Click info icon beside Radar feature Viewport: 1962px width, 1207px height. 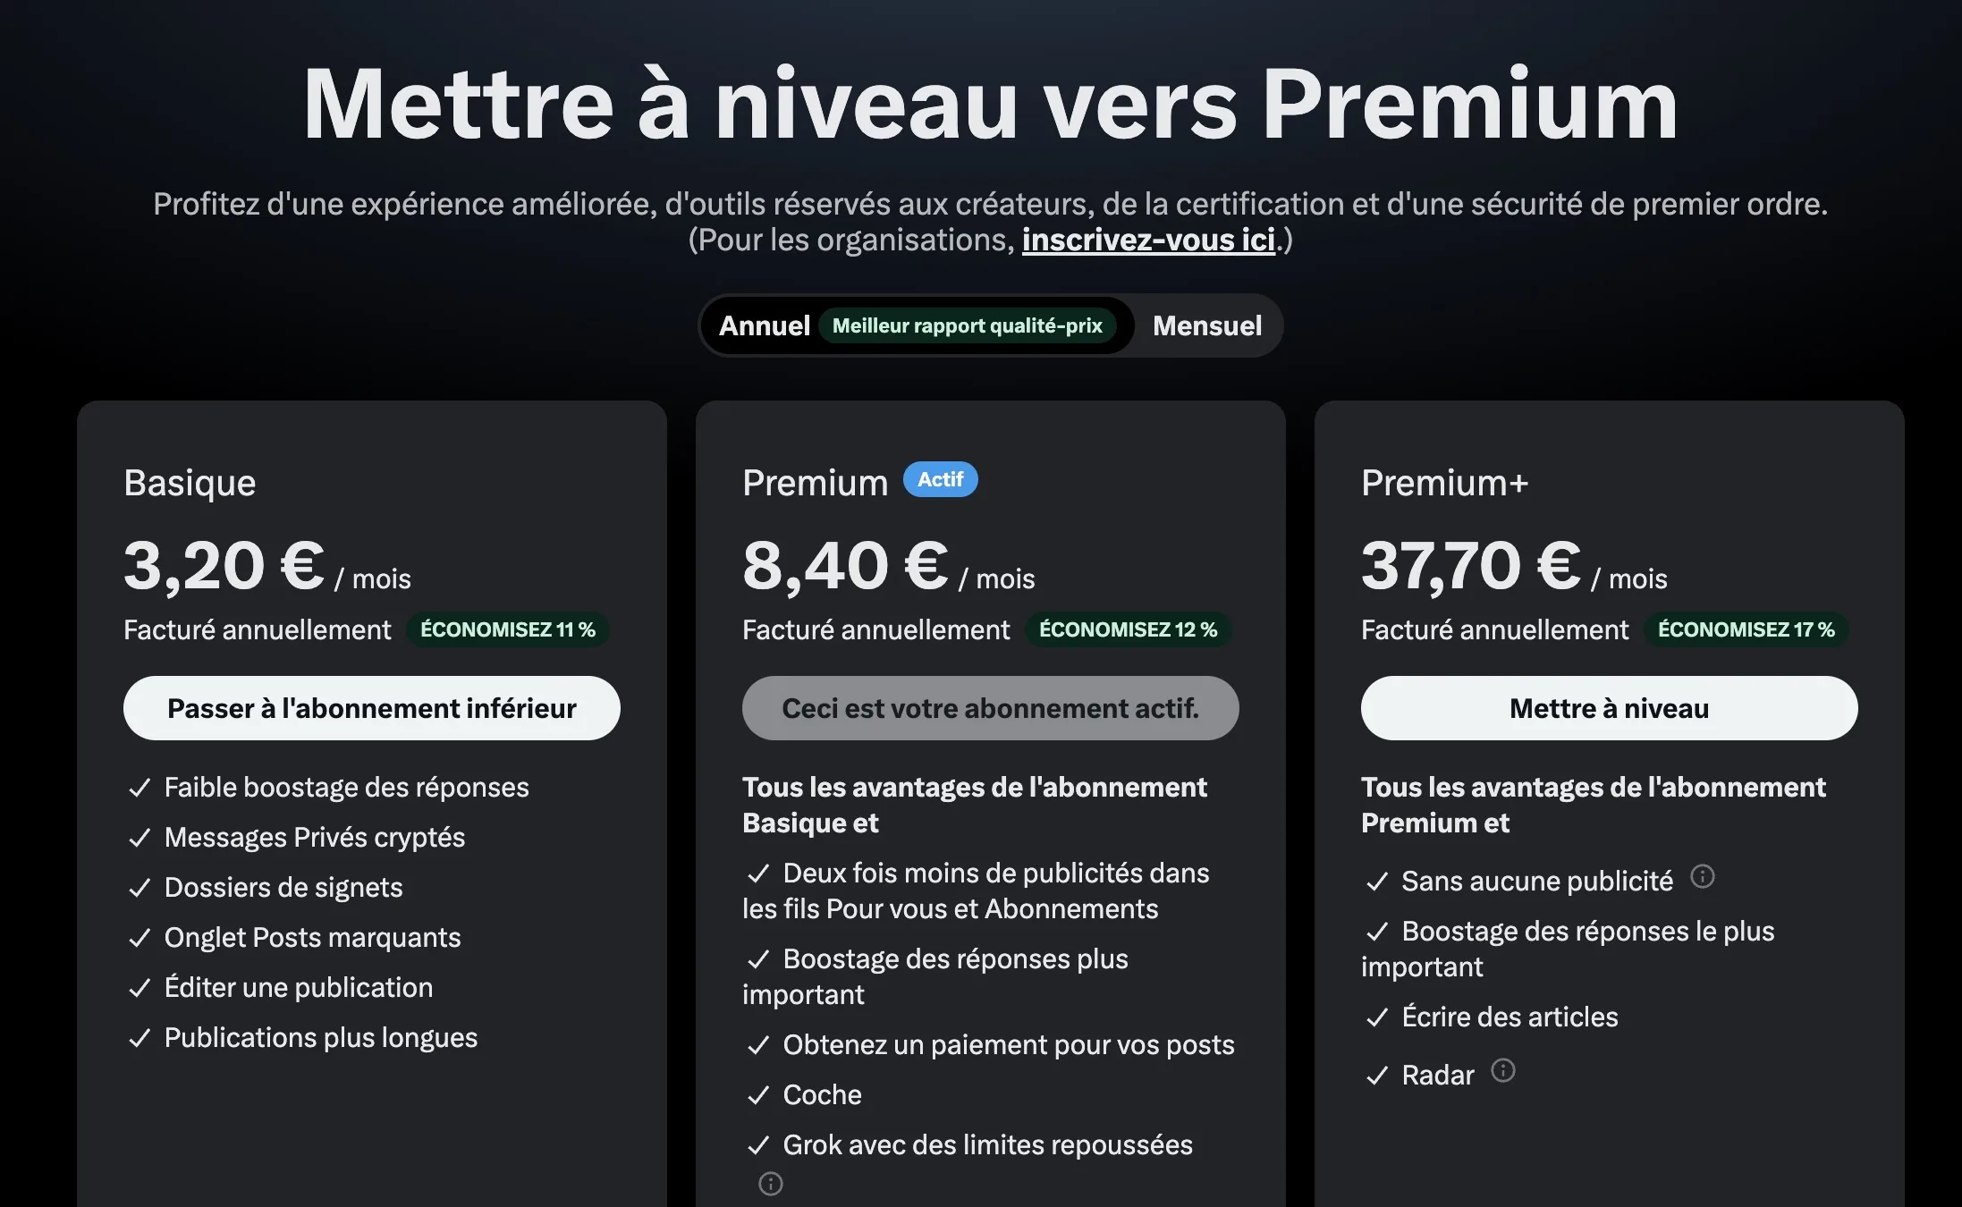coord(1503,1070)
